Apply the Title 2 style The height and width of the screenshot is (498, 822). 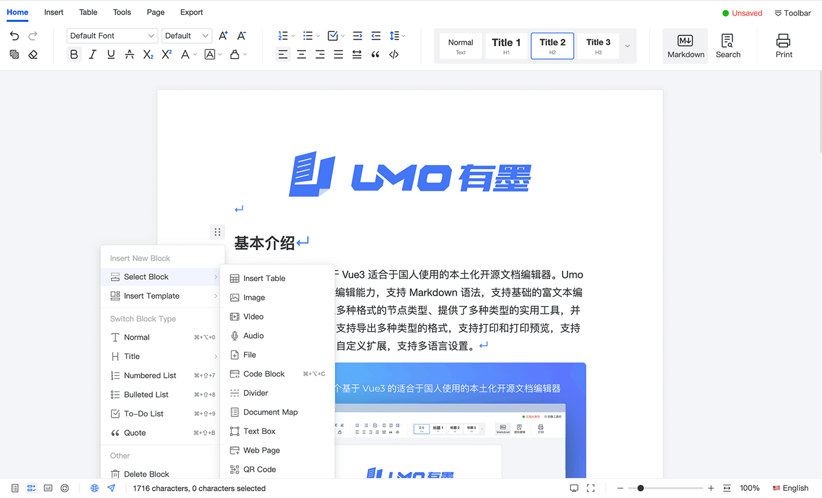click(x=552, y=45)
